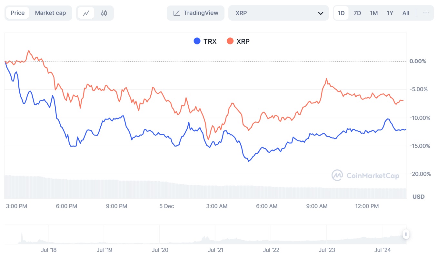Open the XRP comparison dropdown
437x258 pixels.
[279, 13]
